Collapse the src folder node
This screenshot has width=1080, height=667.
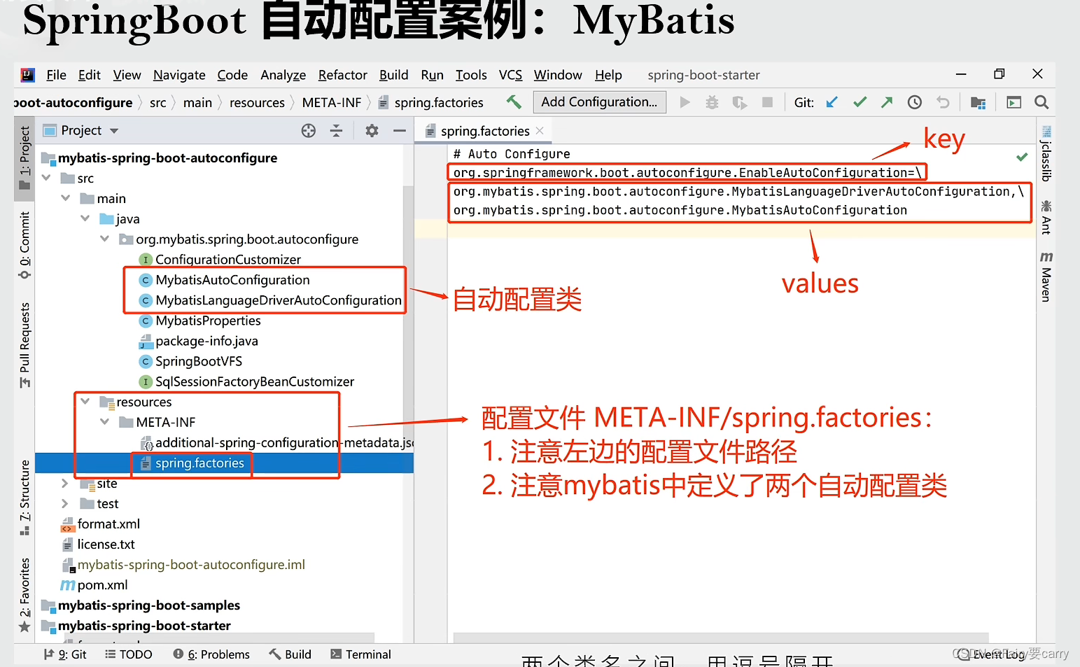[47, 178]
